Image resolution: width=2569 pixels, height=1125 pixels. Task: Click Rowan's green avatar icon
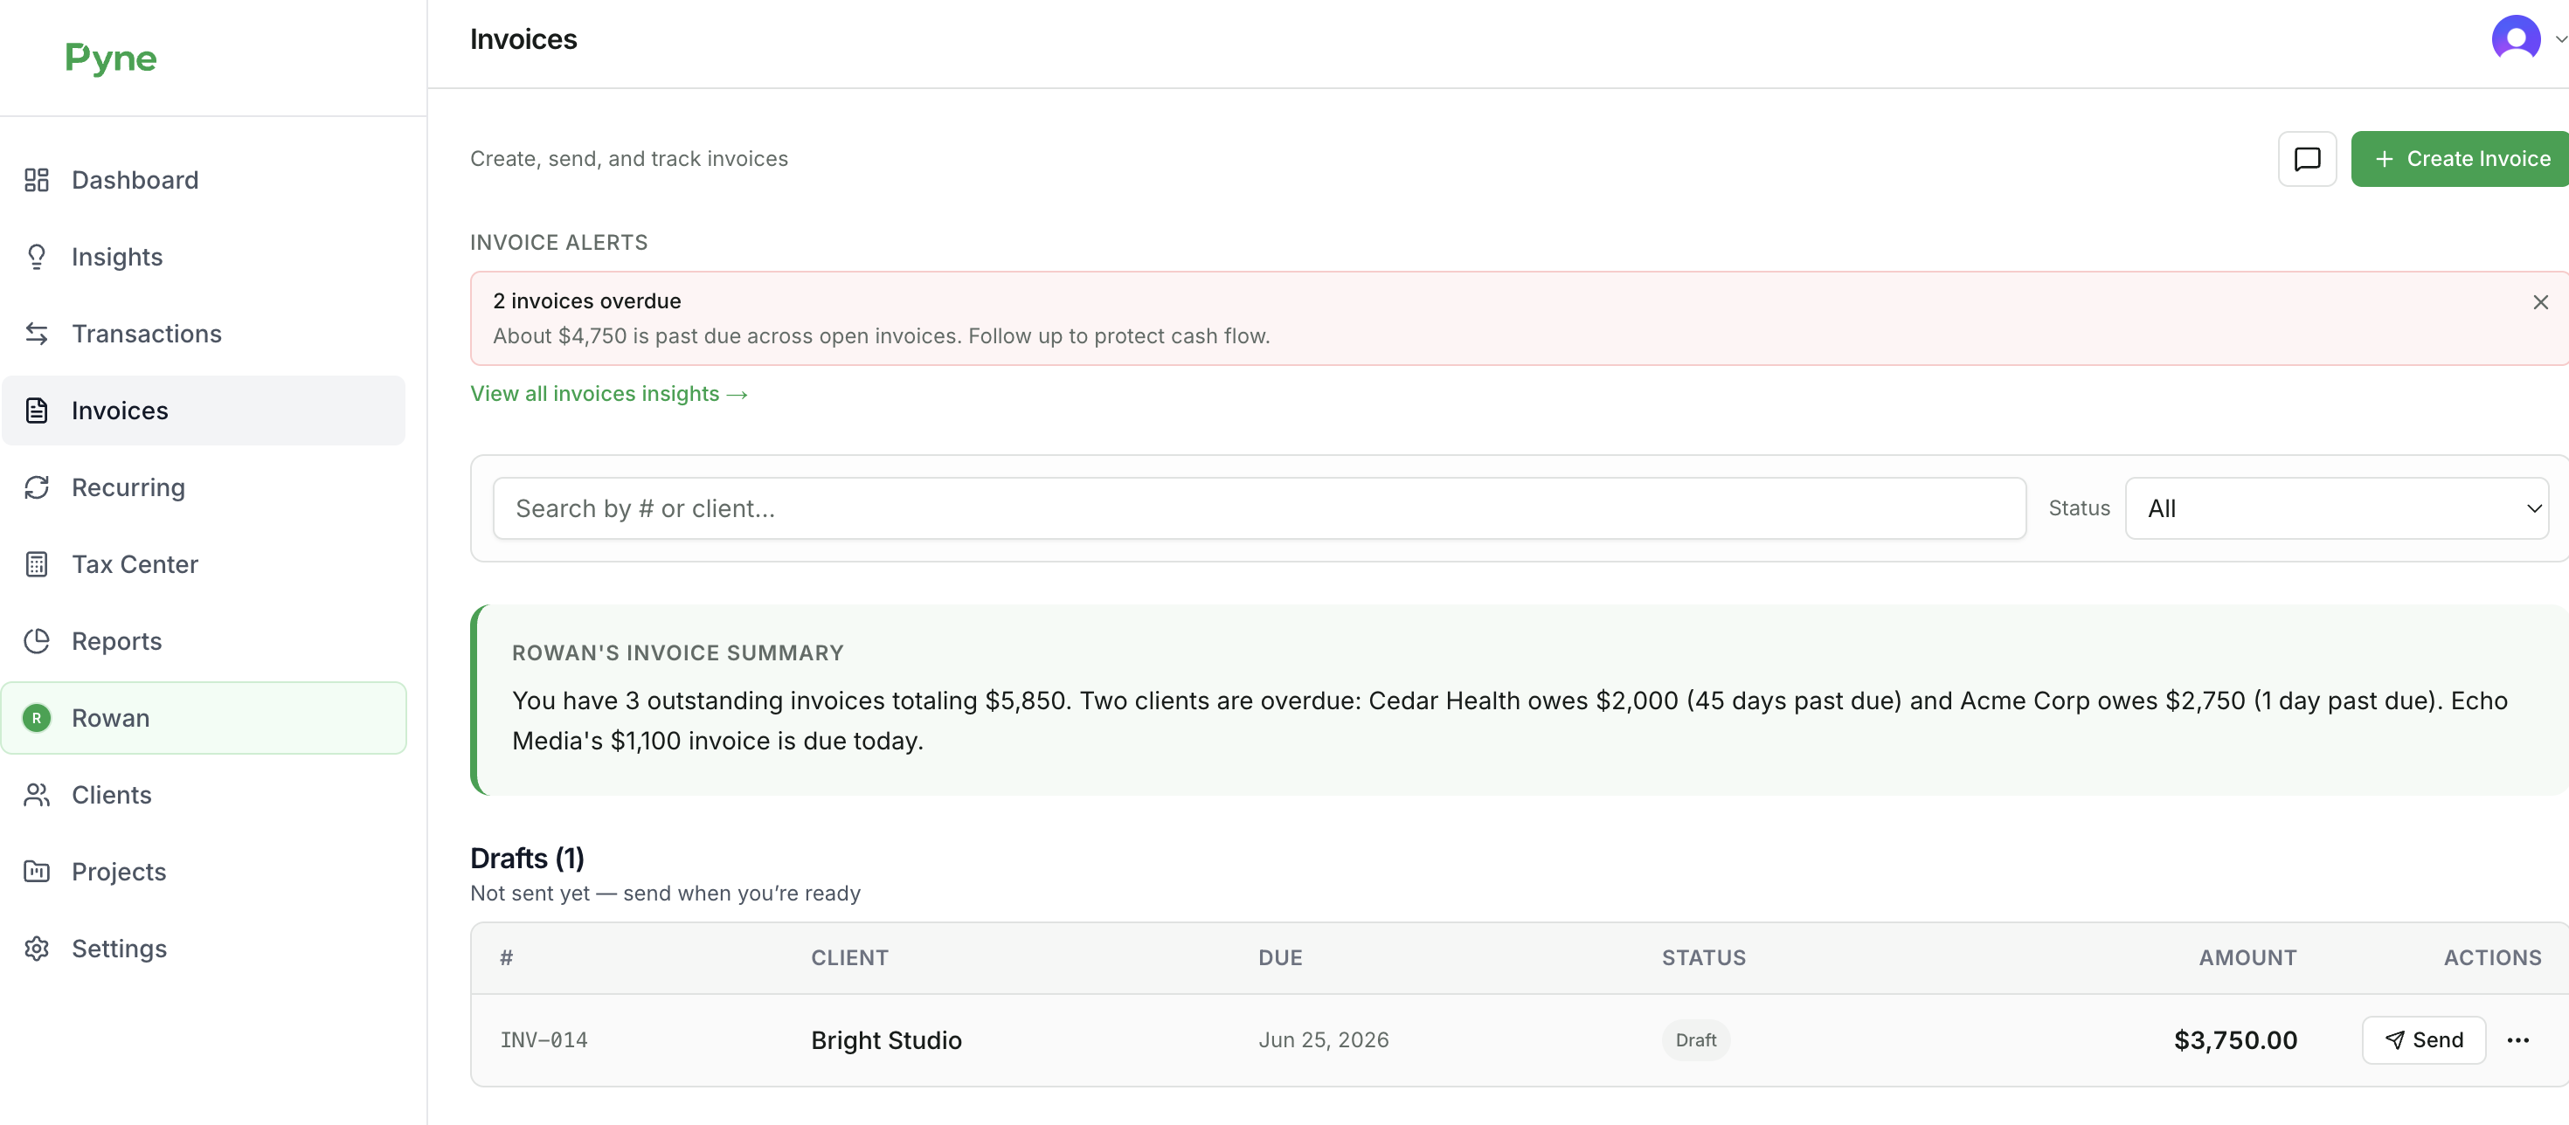point(37,717)
